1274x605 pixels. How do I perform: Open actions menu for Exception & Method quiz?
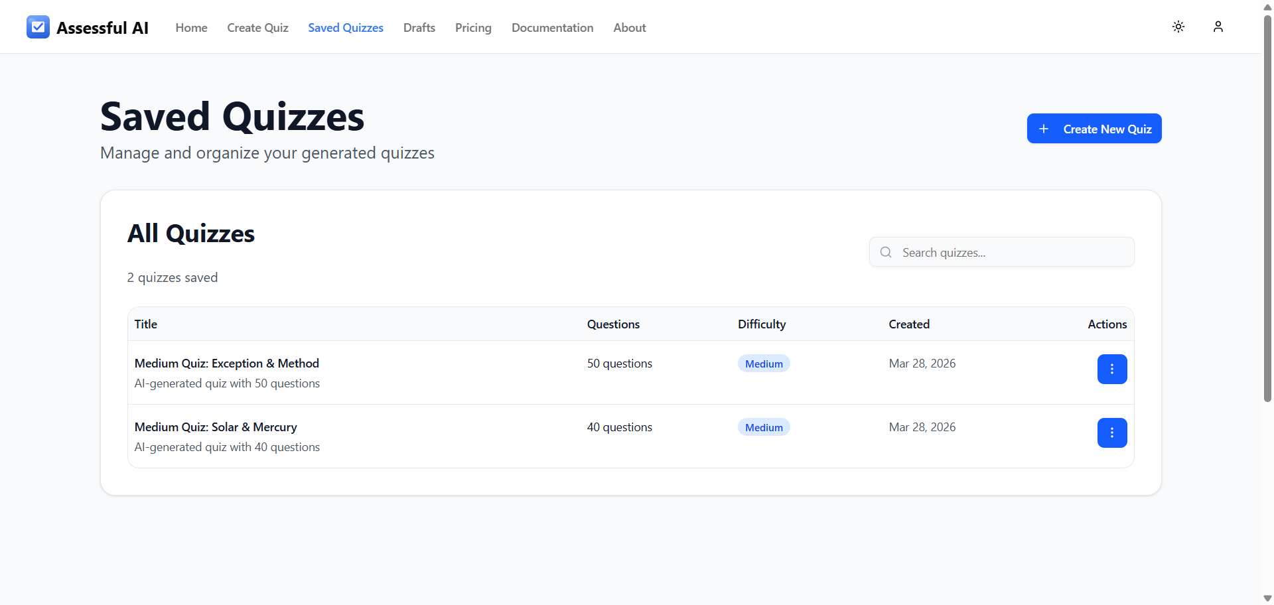[x=1112, y=369]
